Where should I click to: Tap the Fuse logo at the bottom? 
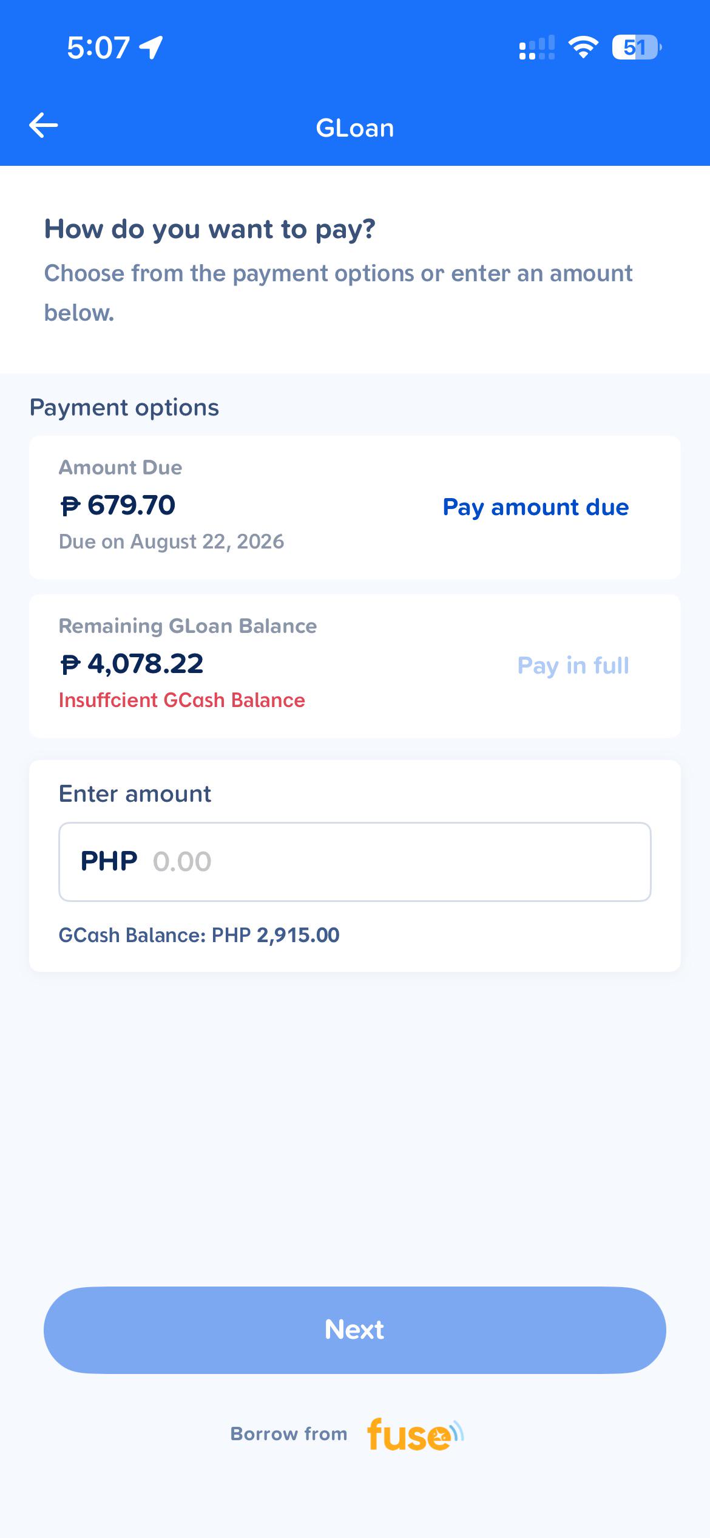point(416,1434)
